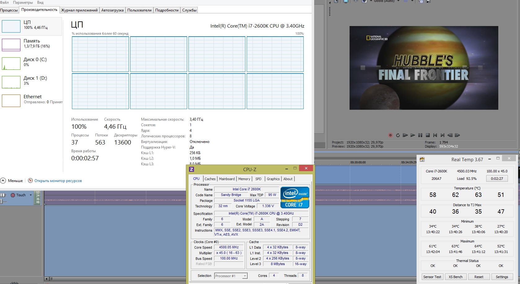The height and width of the screenshot is (284, 520).
Task: Stop playback in the preview window
Action: pos(428,135)
